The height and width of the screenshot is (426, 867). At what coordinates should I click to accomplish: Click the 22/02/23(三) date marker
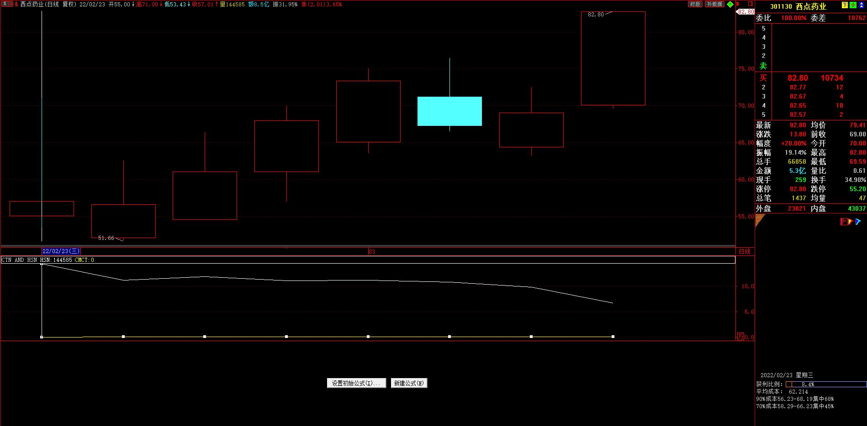[61, 251]
